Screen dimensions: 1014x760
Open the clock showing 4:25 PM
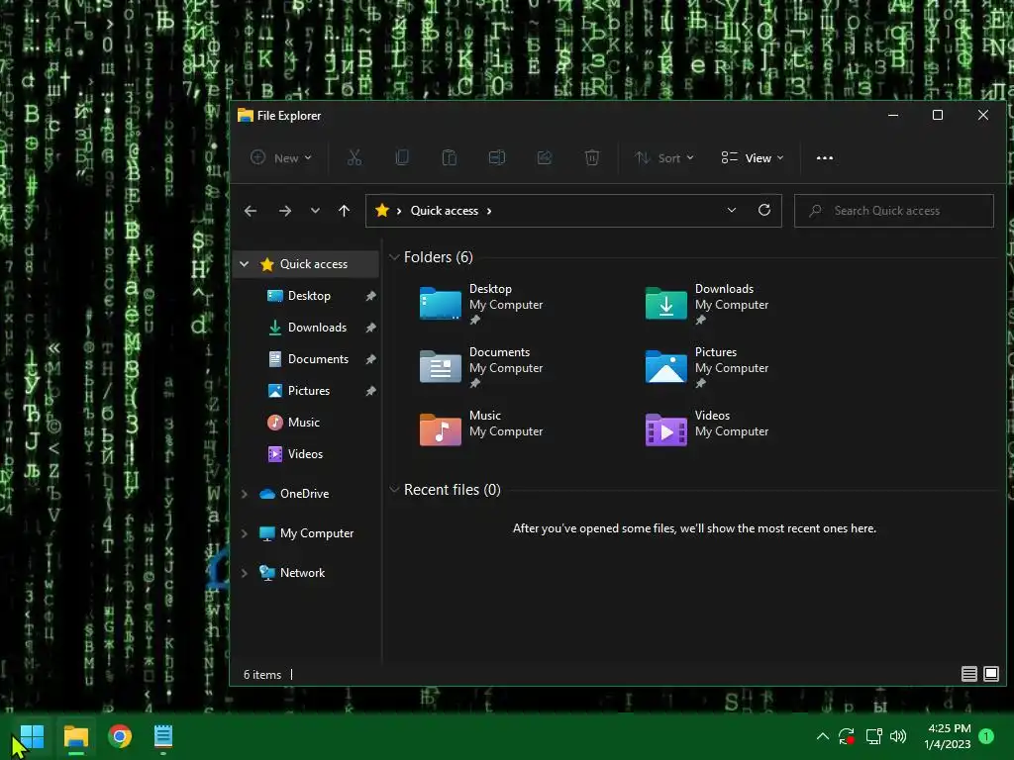pos(948,736)
